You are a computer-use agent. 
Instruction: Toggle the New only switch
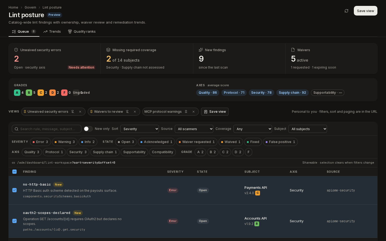[88, 129]
